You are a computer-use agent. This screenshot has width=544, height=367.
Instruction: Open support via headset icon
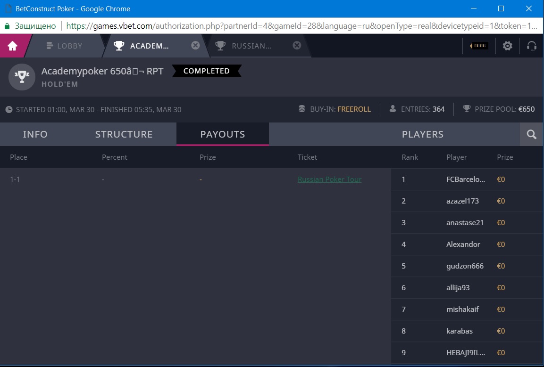532,46
